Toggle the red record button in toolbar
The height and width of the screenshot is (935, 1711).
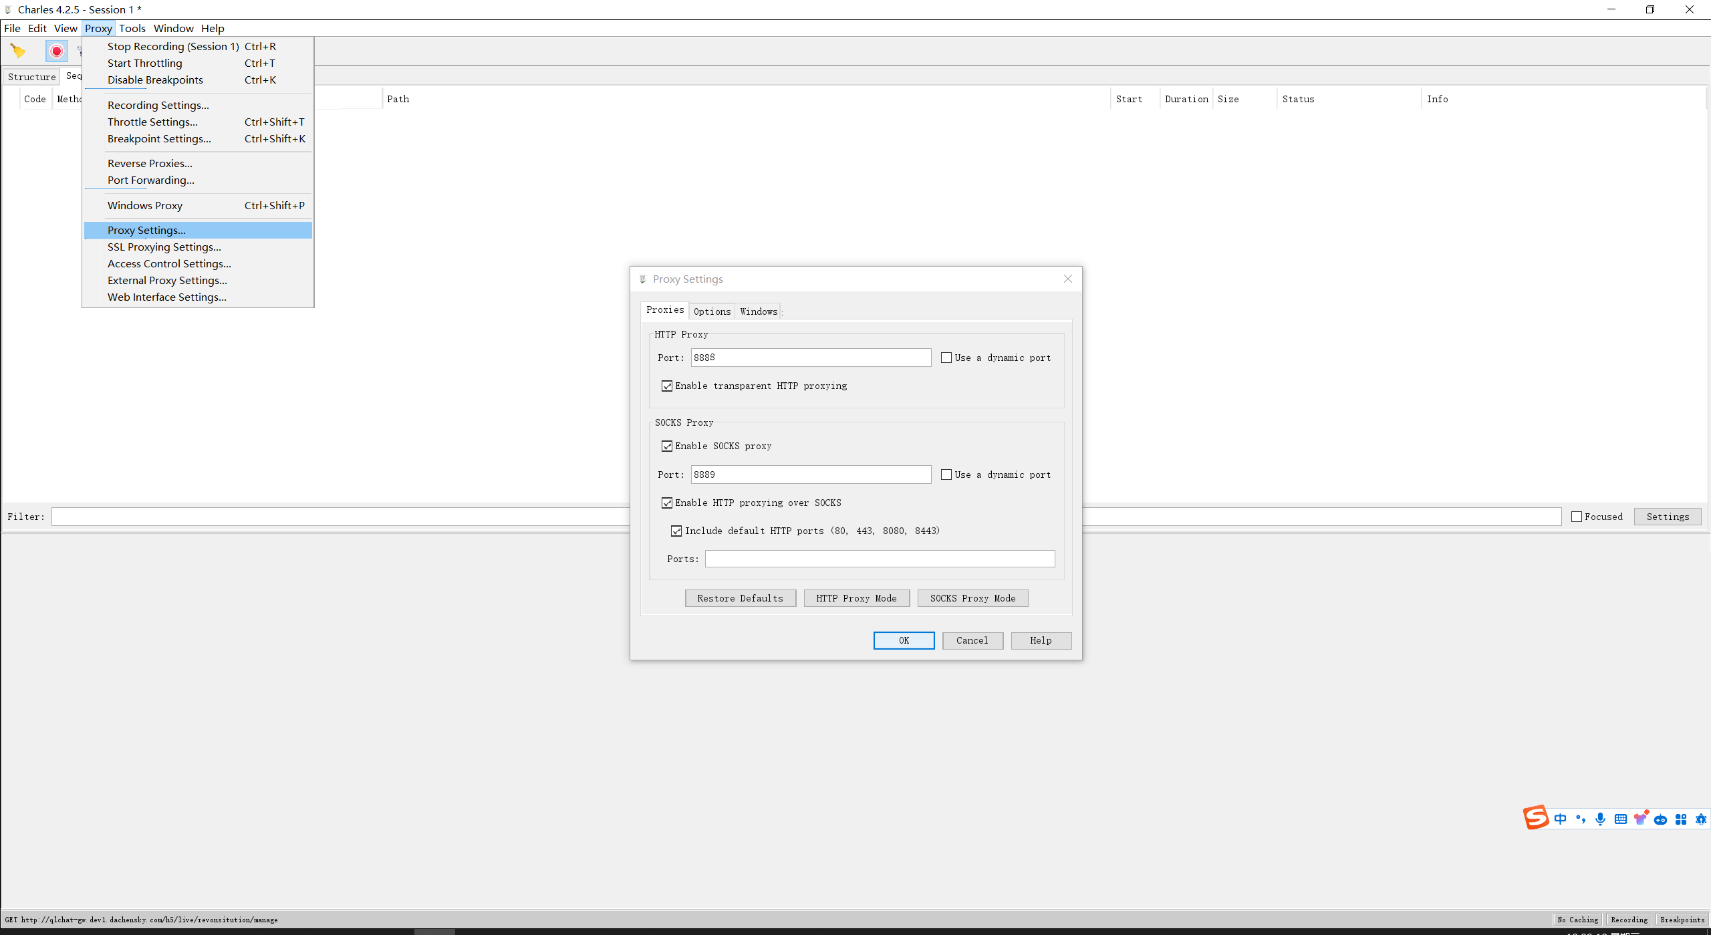click(x=57, y=51)
